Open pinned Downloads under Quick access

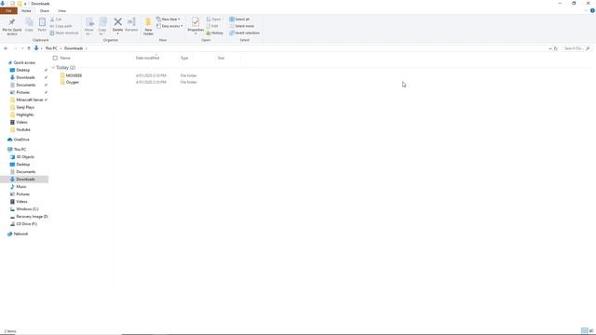click(25, 77)
